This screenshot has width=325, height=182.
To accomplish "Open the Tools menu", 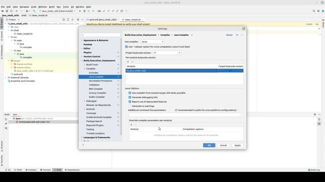I will [x=66, y=7].
